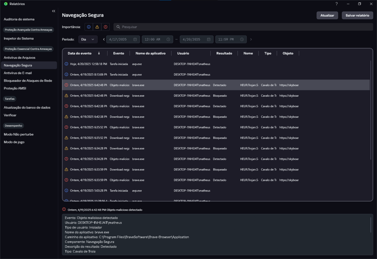Advance to the next period with the right chevron
The width and height of the screenshot is (377, 259).
(x=251, y=40)
